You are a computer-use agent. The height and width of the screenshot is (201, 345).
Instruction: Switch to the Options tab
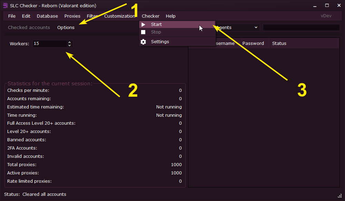point(66,28)
